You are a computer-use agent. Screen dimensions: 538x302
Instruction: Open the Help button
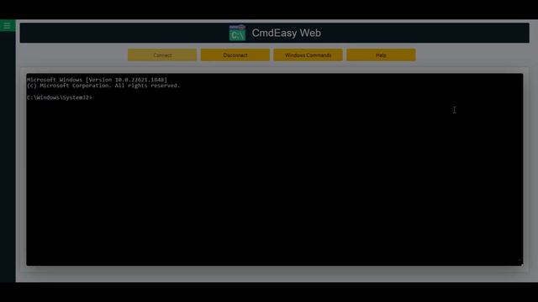click(x=381, y=55)
